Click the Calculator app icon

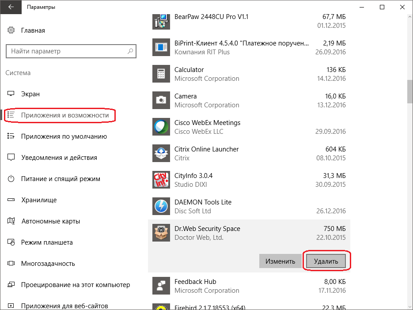pyautogui.click(x=161, y=74)
